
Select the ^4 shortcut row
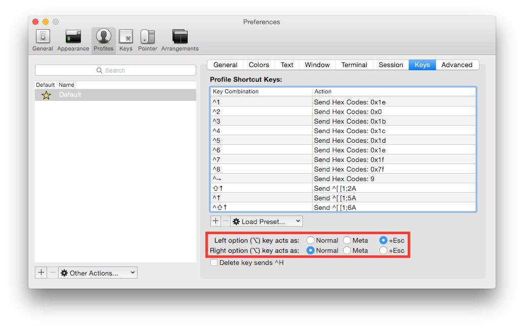[x=343, y=131]
